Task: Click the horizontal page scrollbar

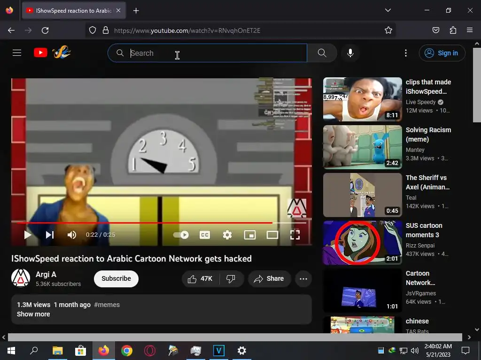Action: point(235,337)
